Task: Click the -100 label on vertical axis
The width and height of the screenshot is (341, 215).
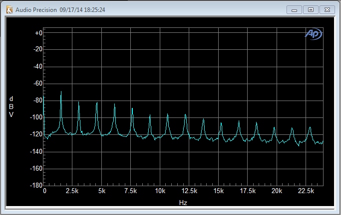Action: (36, 117)
